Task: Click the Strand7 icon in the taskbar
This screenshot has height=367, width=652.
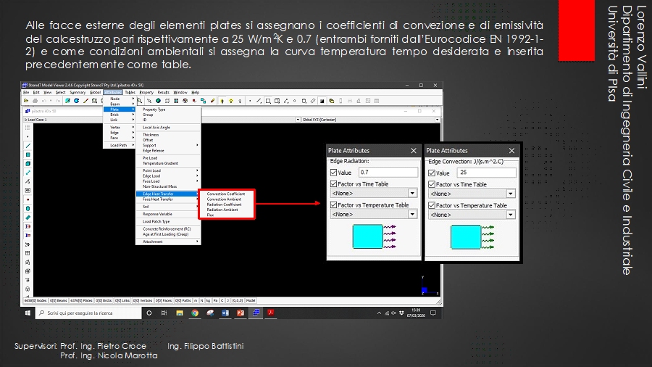Action: point(255,313)
